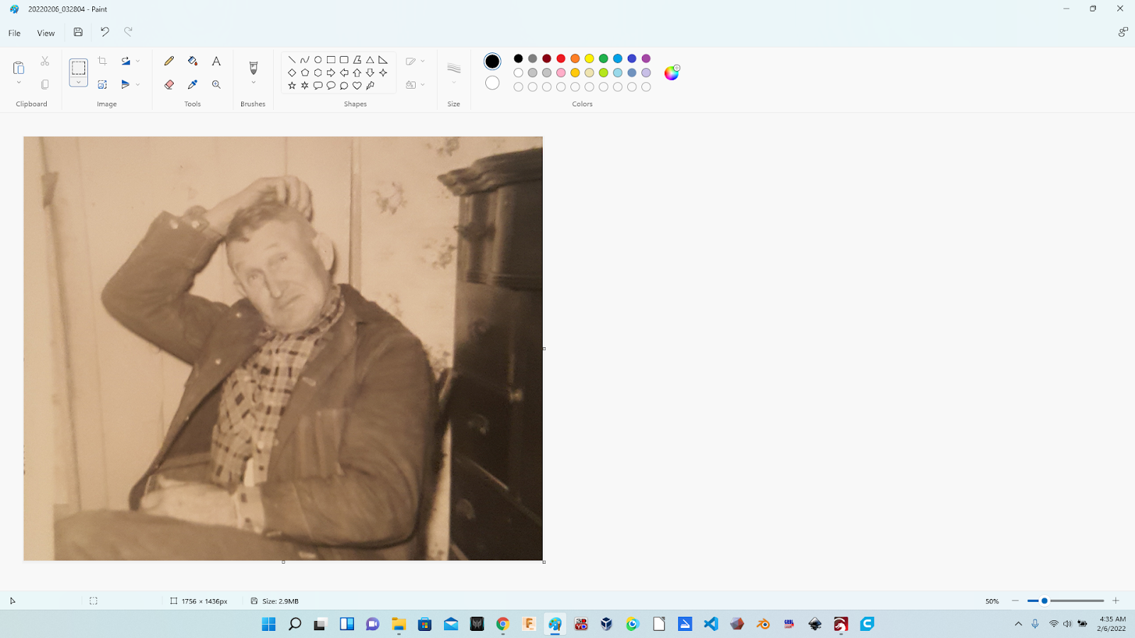This screenshot has width=1135, height=638.
Task: Expand the Flip dropdown arrow
Action: pyautogui.click(x=138, y=84)
